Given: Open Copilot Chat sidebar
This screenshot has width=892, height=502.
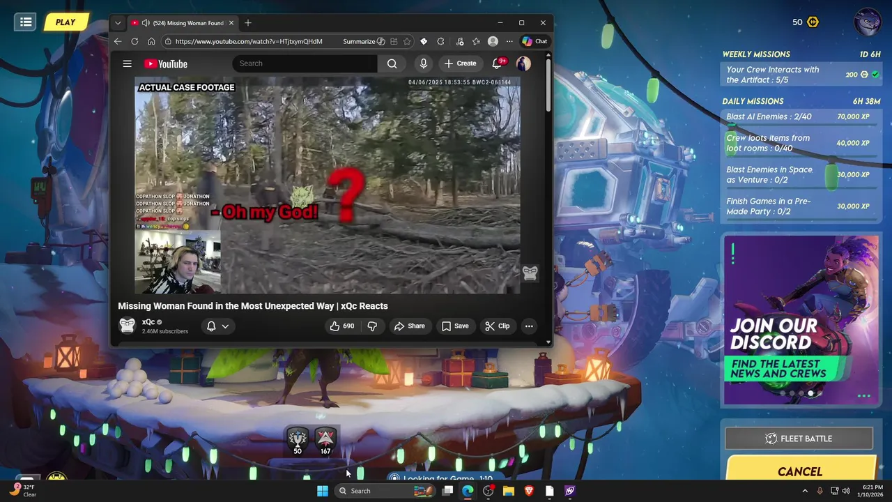Looking at the screenshot, I should click(535, 41).
